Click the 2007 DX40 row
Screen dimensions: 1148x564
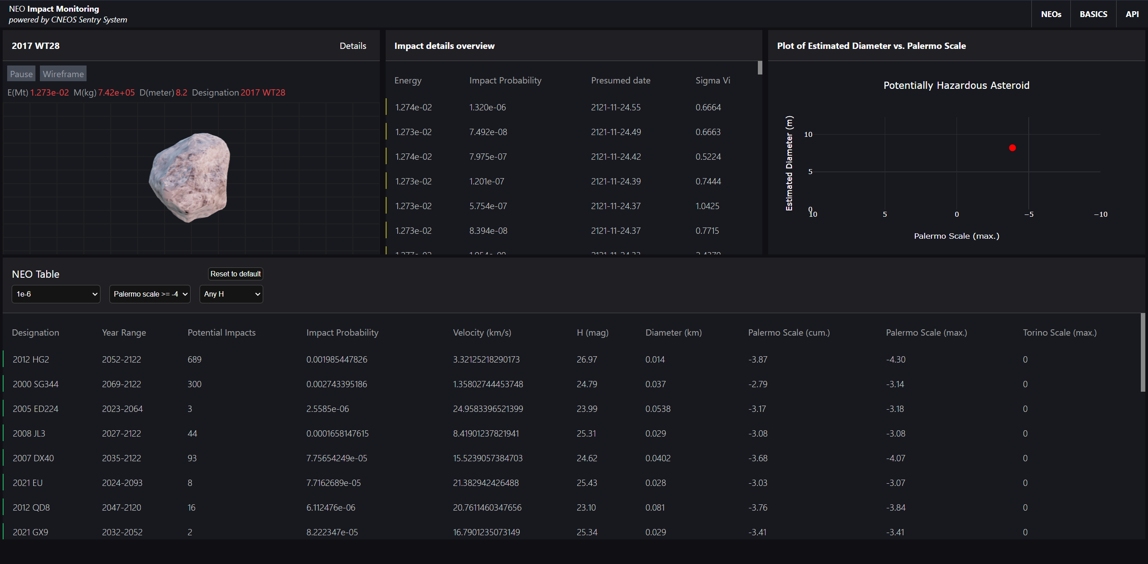click(33, 458)
